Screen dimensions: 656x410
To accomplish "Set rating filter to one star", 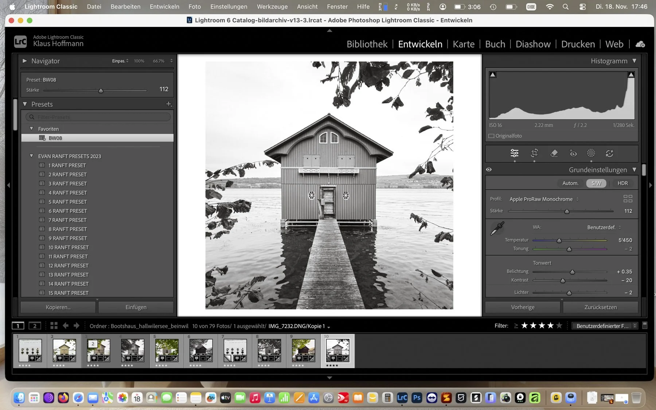I will coord(524,325).
